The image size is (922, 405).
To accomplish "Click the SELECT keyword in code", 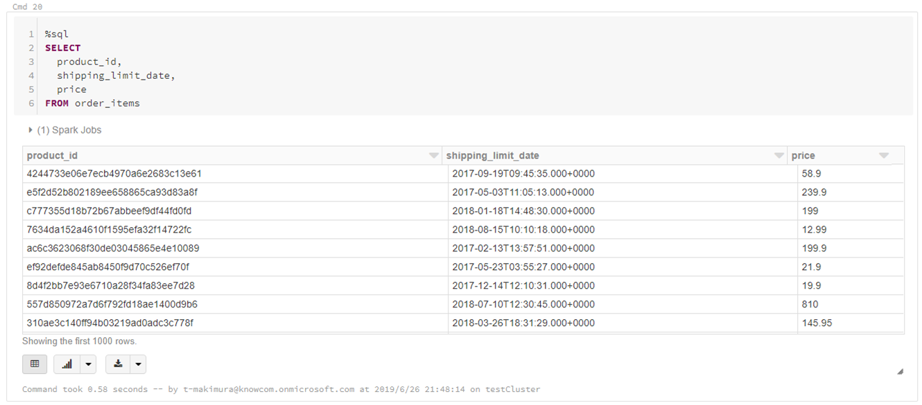I will (x=63, y=48).
